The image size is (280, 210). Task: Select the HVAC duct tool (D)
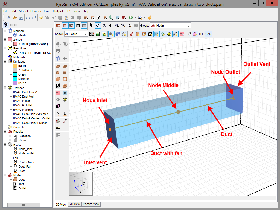65,113
